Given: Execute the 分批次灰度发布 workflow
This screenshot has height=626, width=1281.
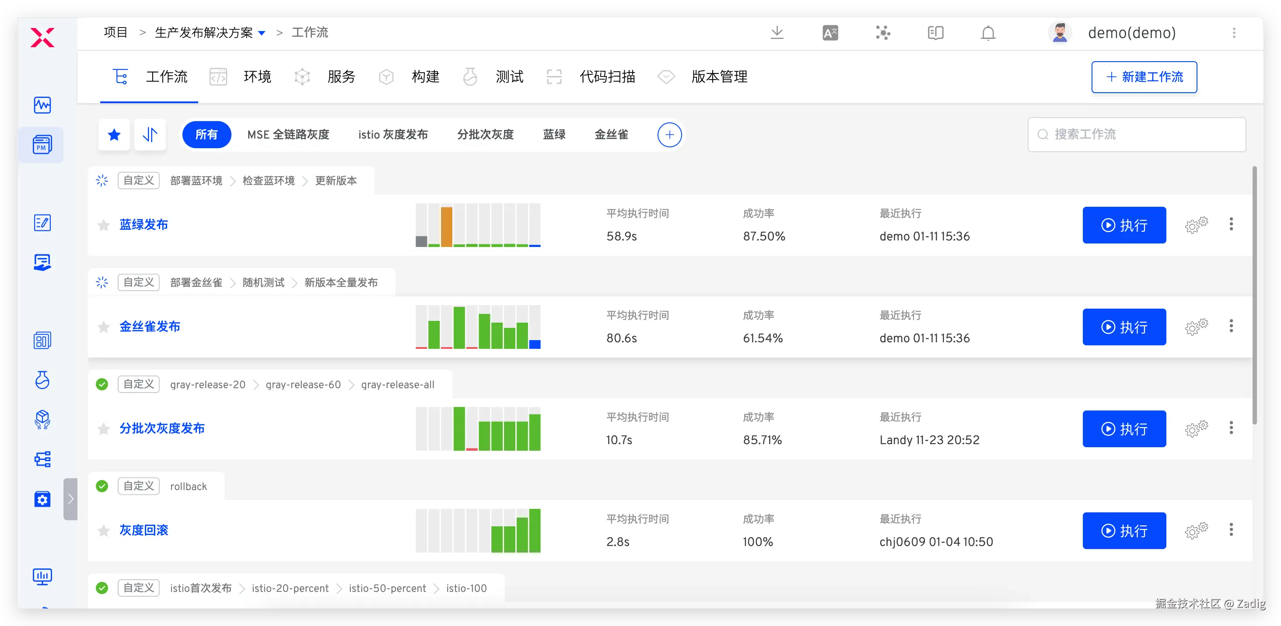Looking at the screenshot, I should [1124, 429].
